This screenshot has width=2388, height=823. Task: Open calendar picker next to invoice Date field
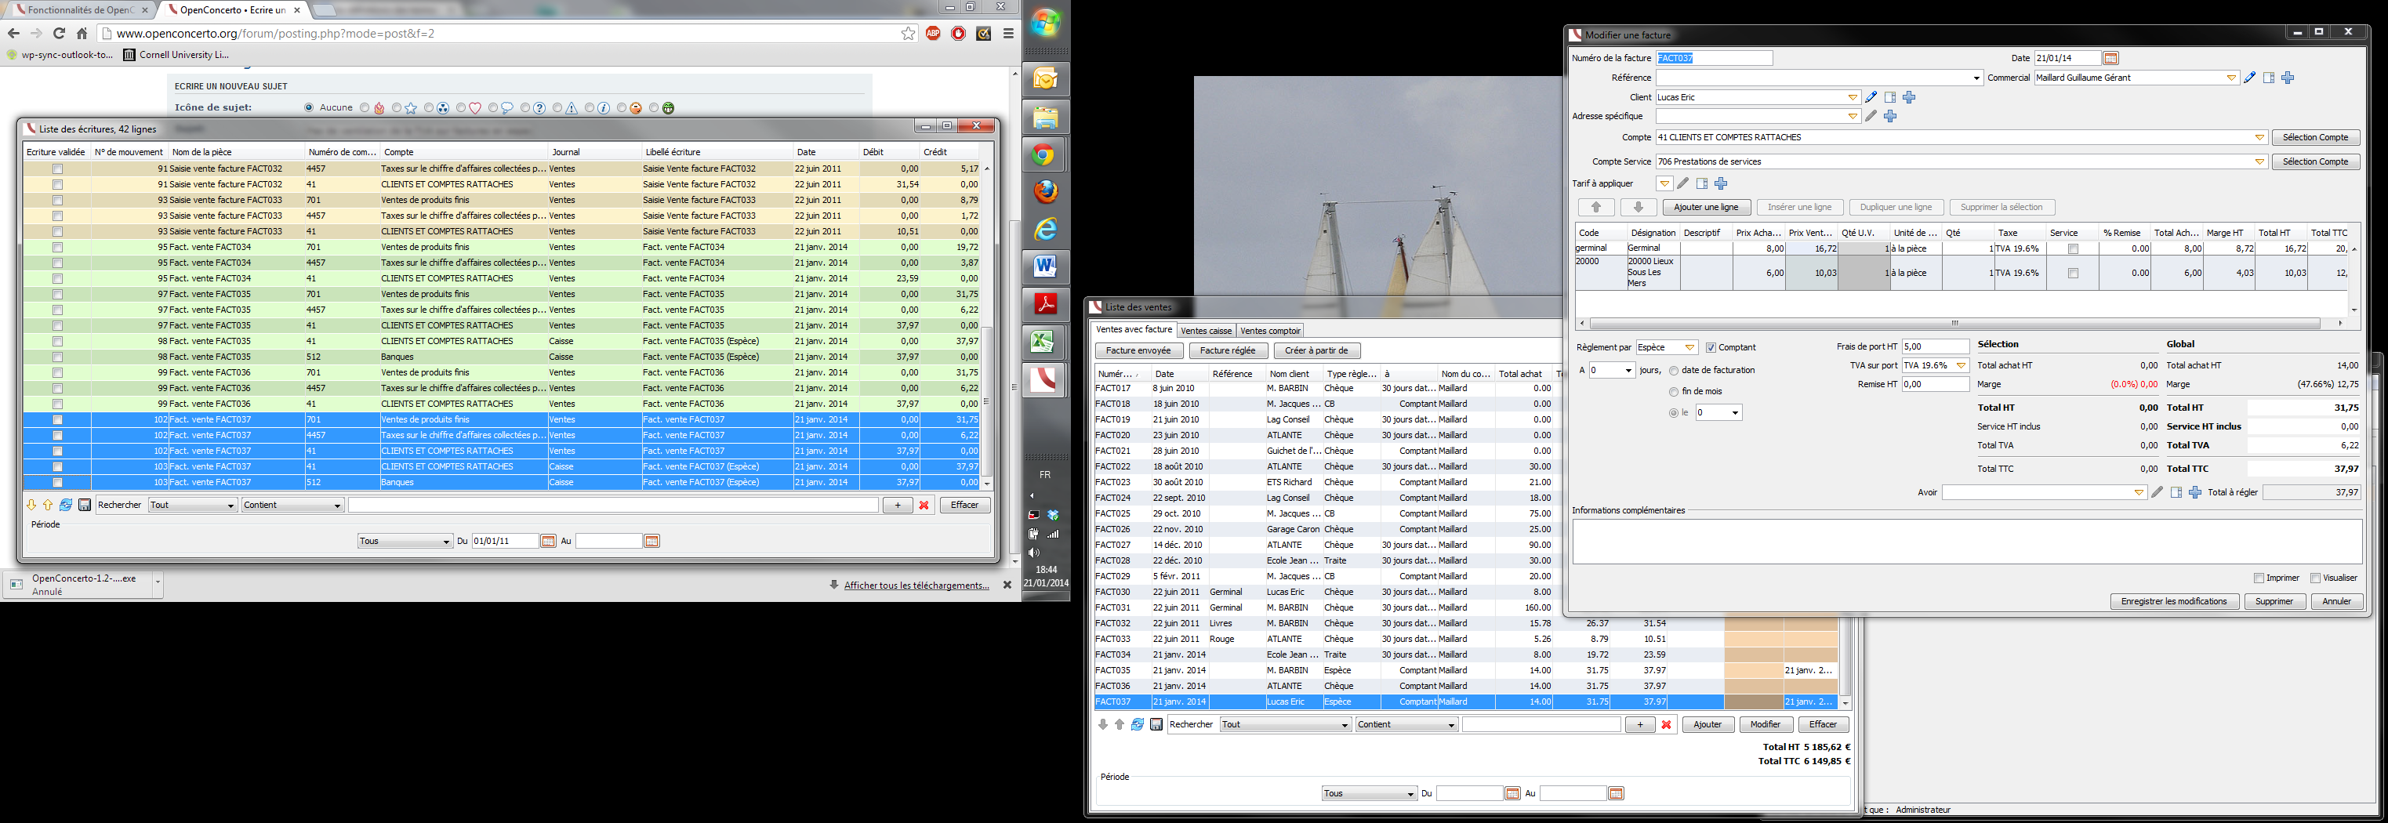(x=2110, y=58)
